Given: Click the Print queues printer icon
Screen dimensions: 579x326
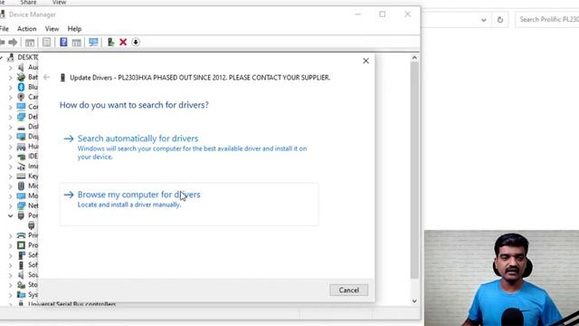Looking at the screenshot, I should point(21,235).
